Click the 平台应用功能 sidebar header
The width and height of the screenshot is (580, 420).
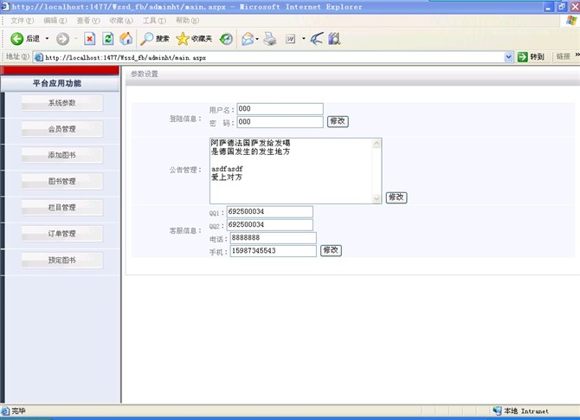coord(60,83)
